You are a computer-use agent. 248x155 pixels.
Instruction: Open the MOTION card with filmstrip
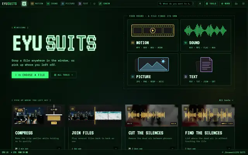(x=153, y=35)
